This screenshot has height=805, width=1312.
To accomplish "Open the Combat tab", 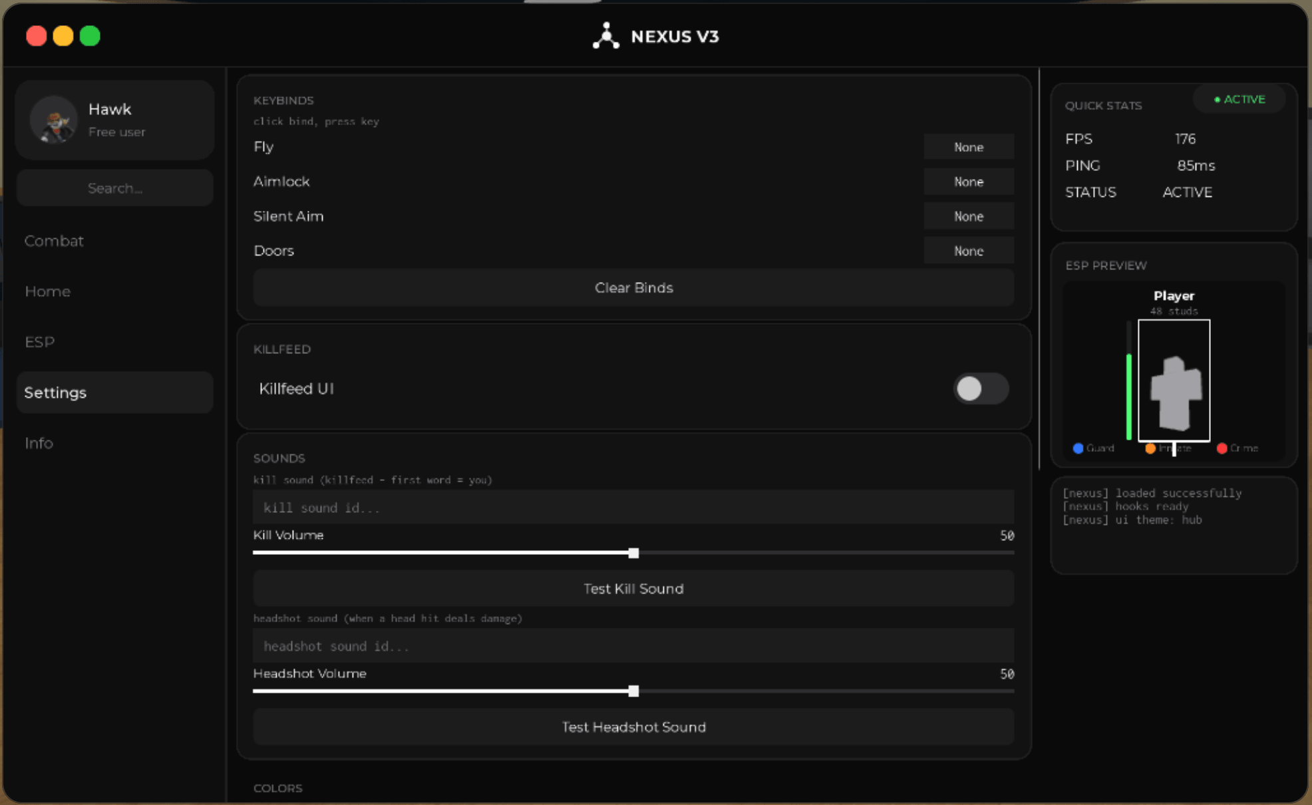I will point(114,241).
